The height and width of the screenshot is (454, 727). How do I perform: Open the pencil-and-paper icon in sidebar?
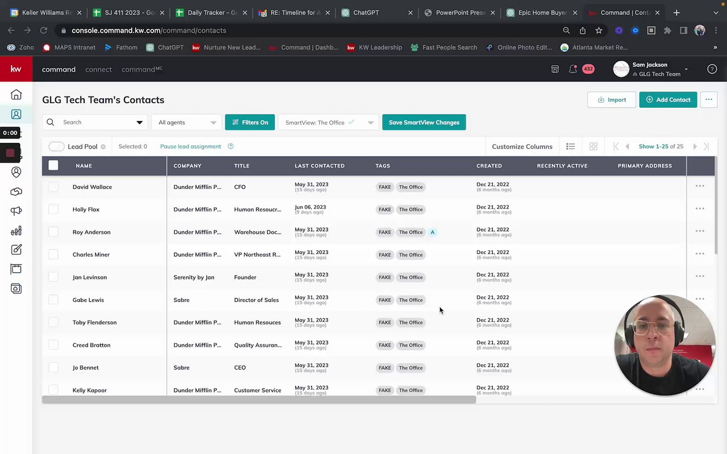pyautogui.click(x=16, y=250)
